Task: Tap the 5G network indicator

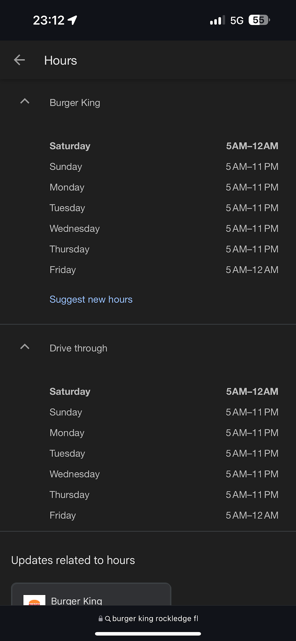Action: pyautogui.click(x=237, y=20)
